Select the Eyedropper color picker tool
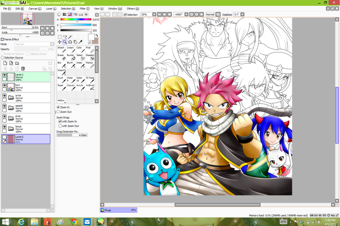The width and height of the screenshot is (340, 226). (80, 42)
